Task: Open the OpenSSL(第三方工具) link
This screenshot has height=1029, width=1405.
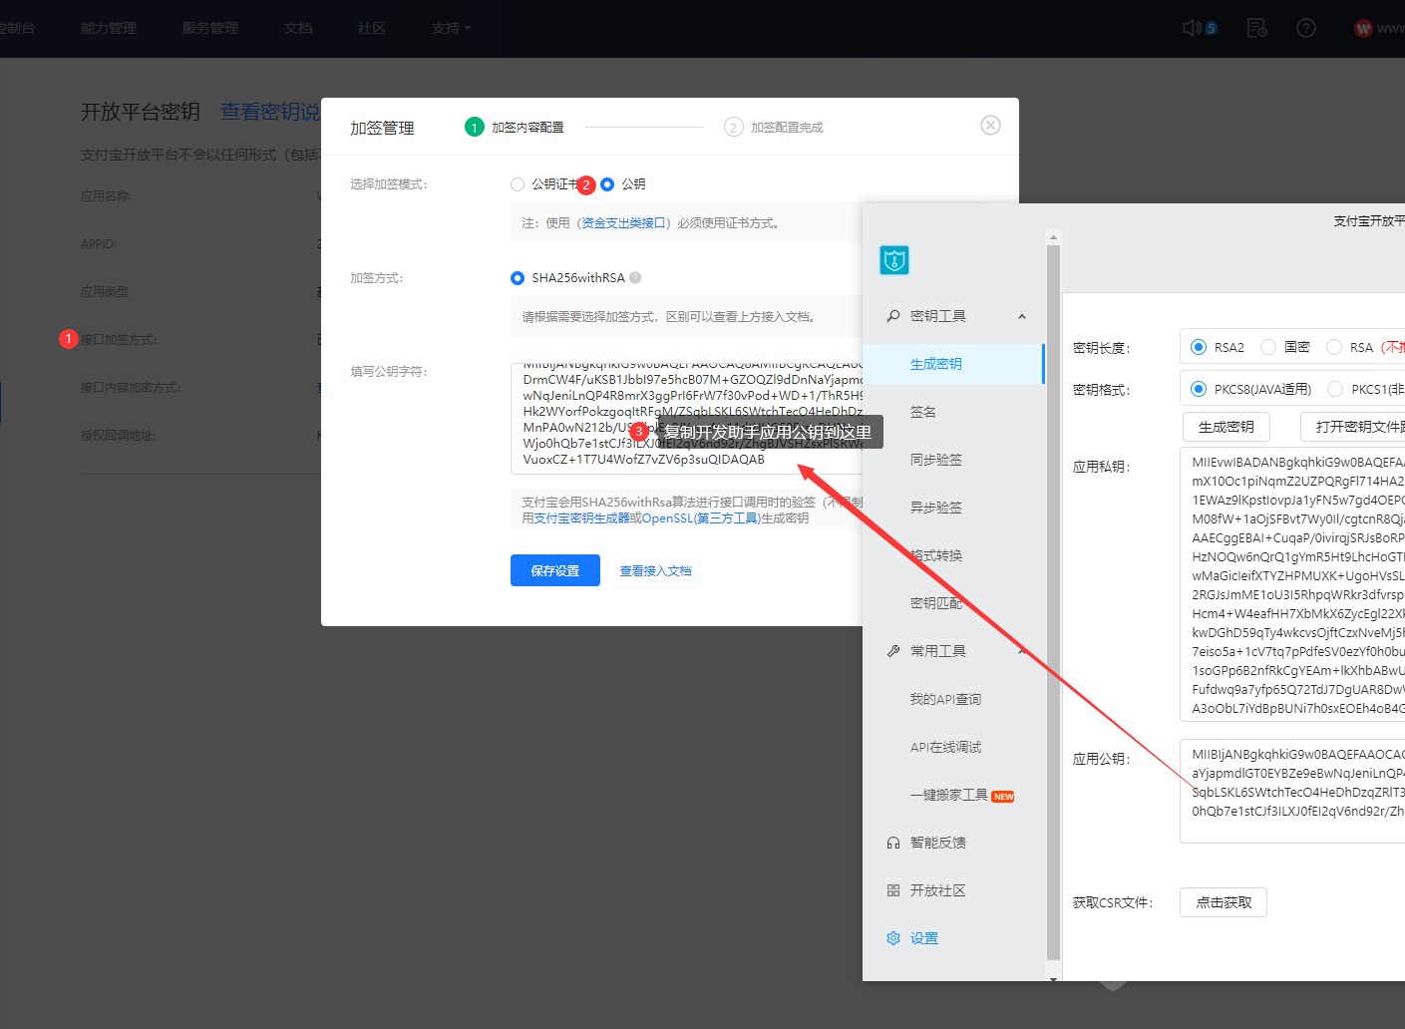Action: (700, 518)
